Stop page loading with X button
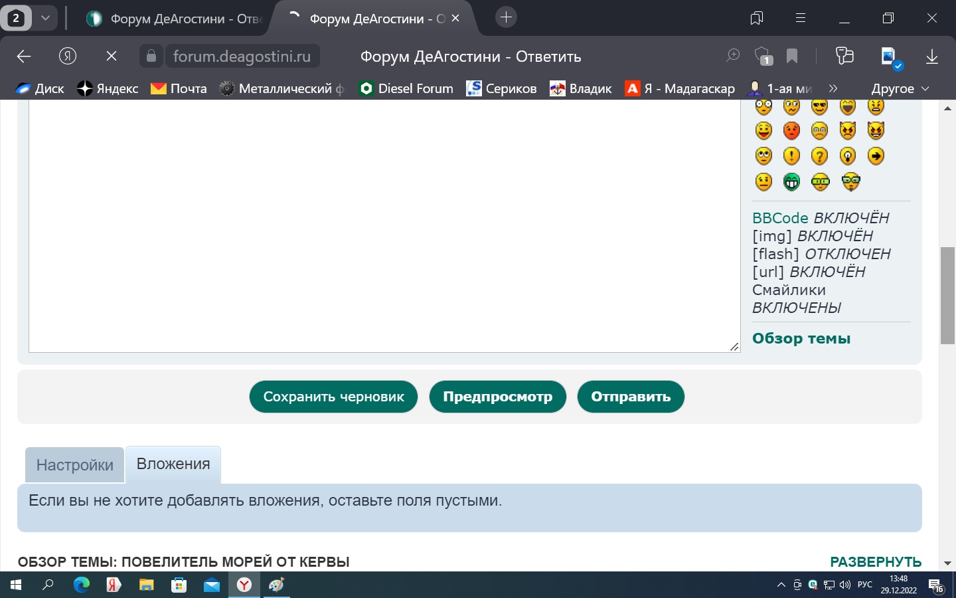 (112, 56)
